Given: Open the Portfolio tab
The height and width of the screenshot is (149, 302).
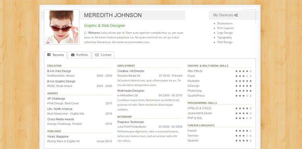Looking at the screenshot, I should click(79, 55).
